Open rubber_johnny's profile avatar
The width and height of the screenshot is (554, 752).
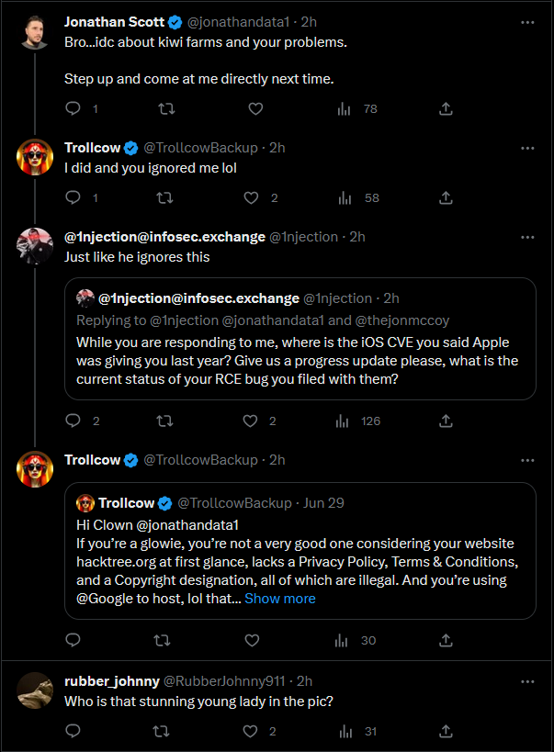click(35, 690)
